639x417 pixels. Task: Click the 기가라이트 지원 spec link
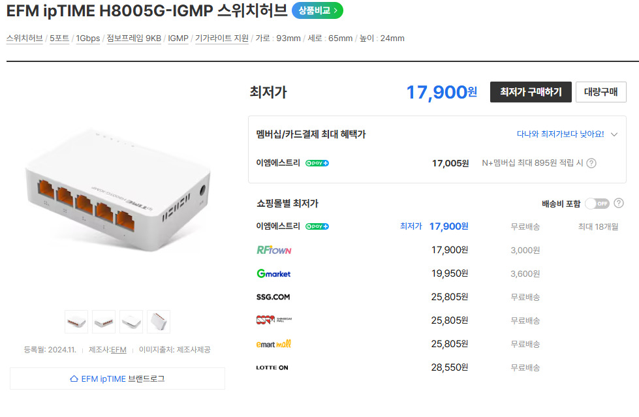[222, 39]
